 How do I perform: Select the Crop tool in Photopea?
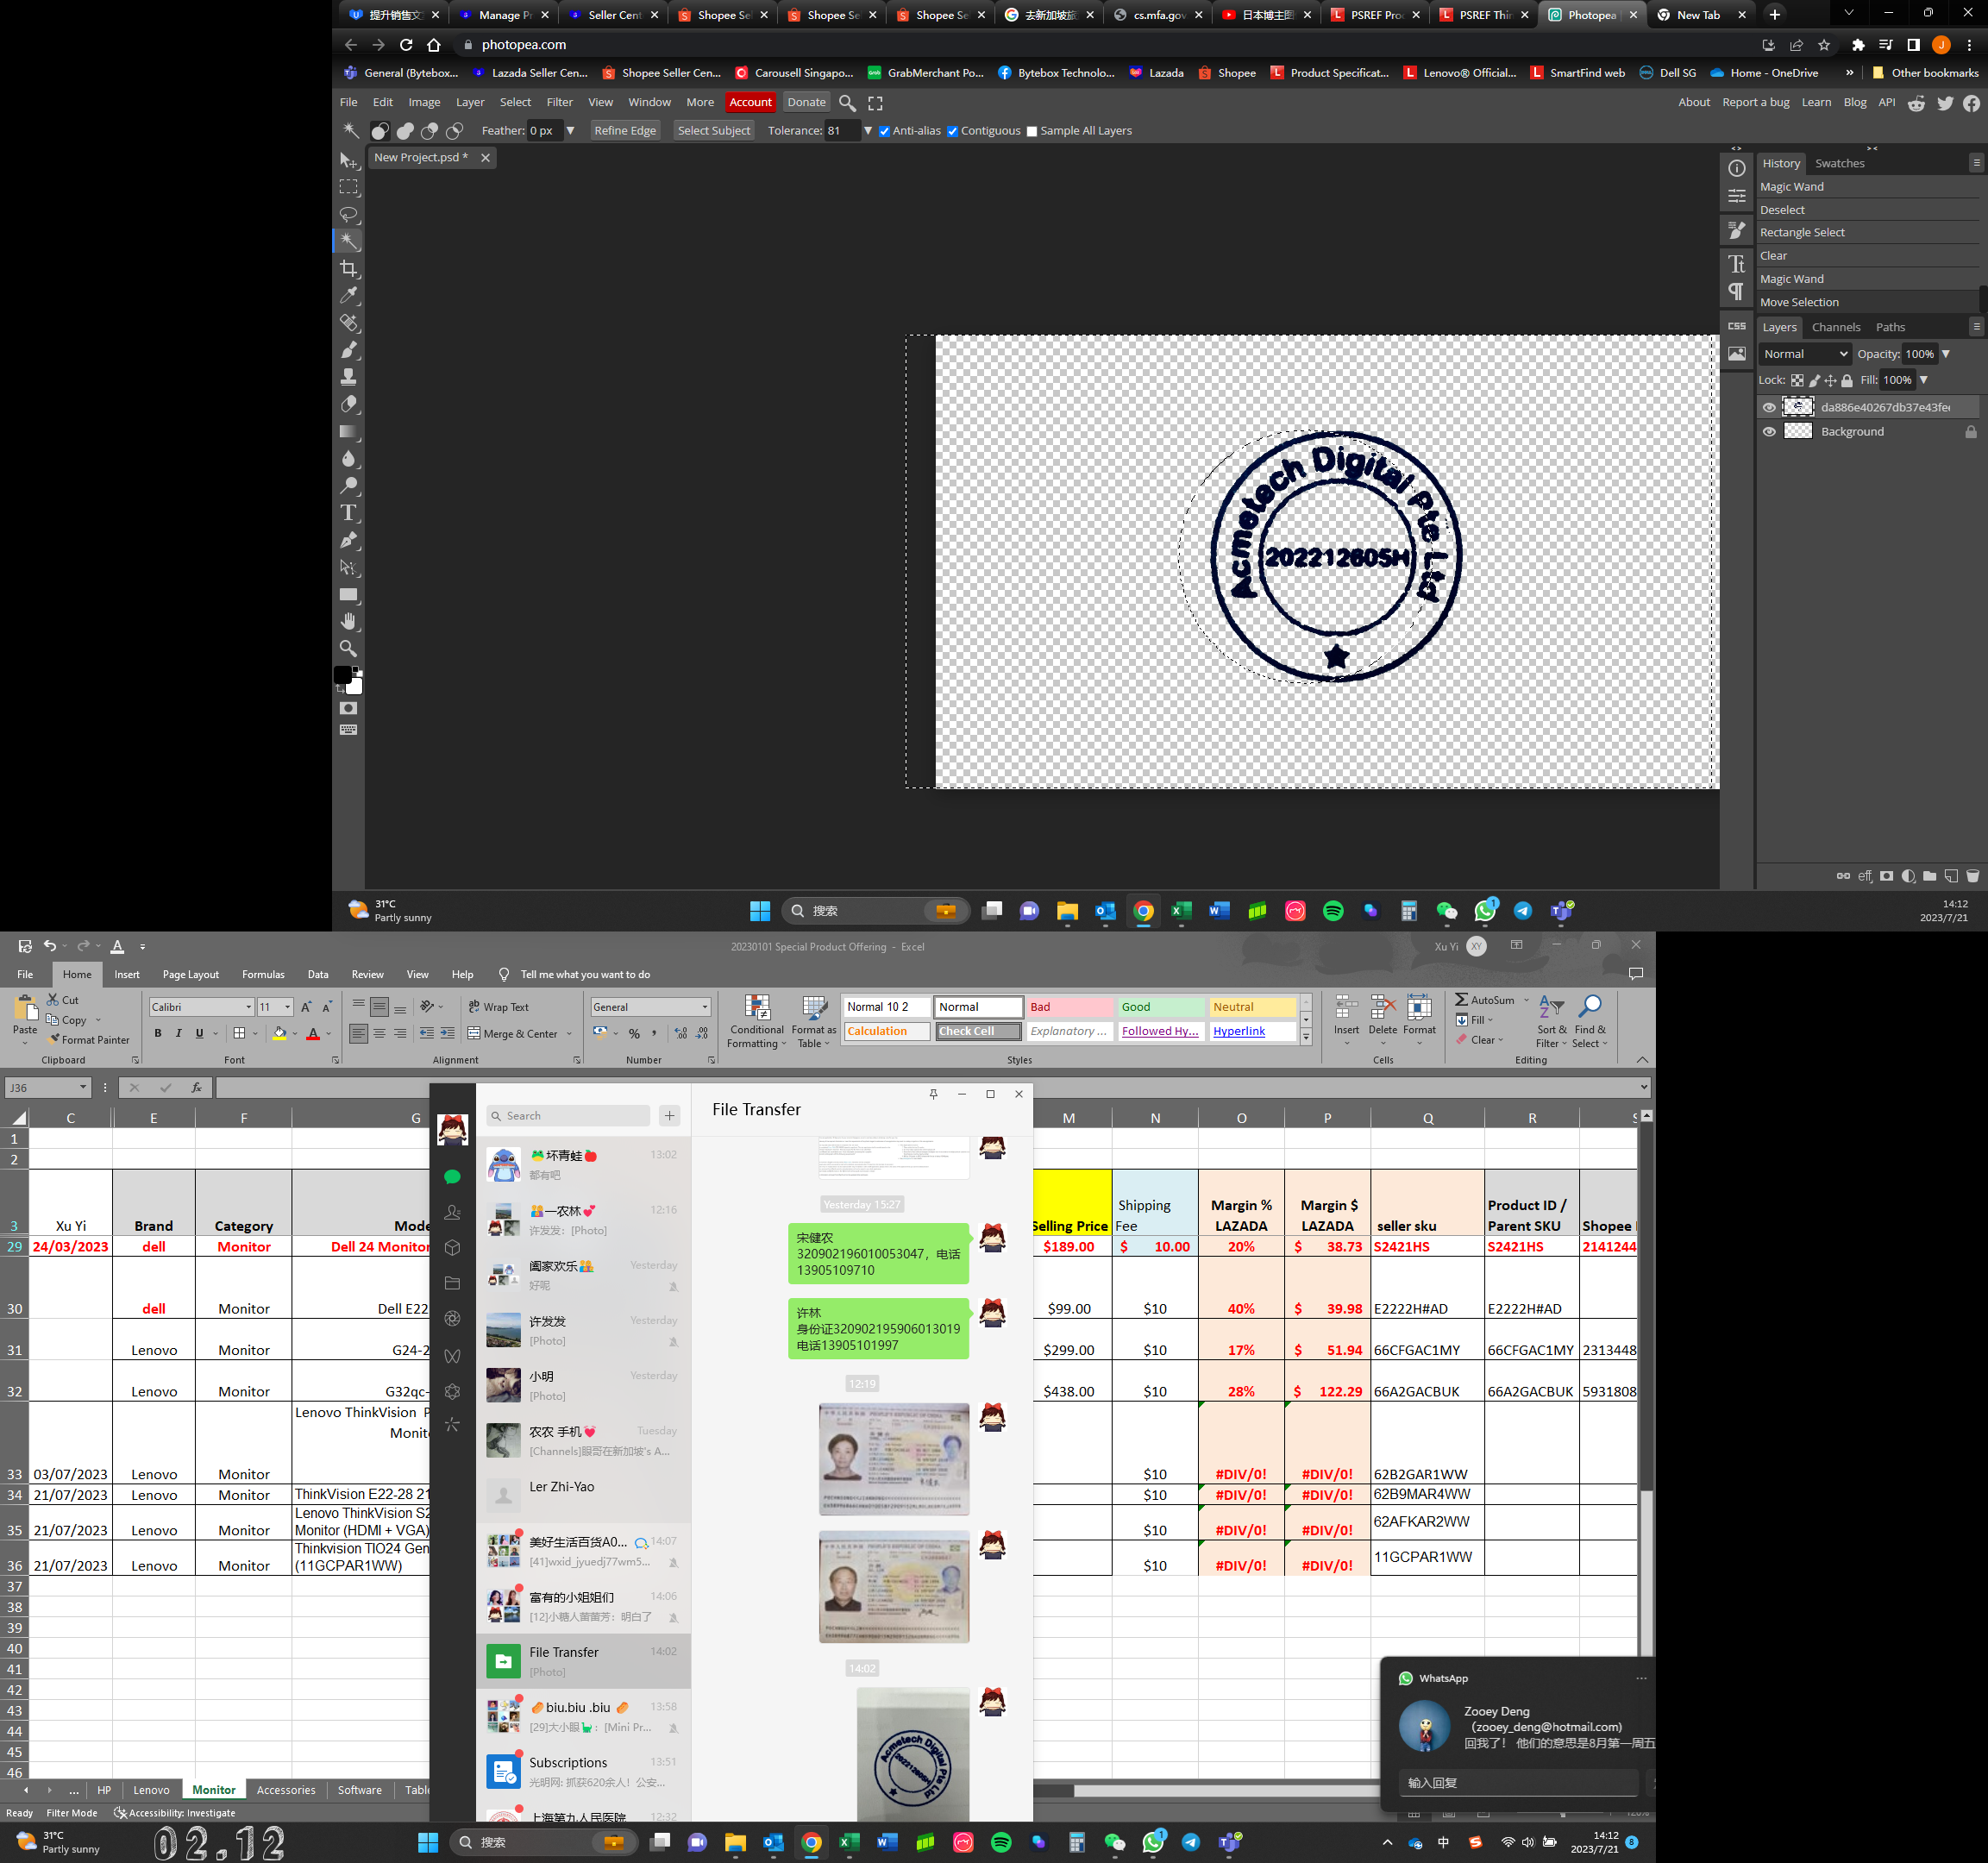click(x=348, y=268)
